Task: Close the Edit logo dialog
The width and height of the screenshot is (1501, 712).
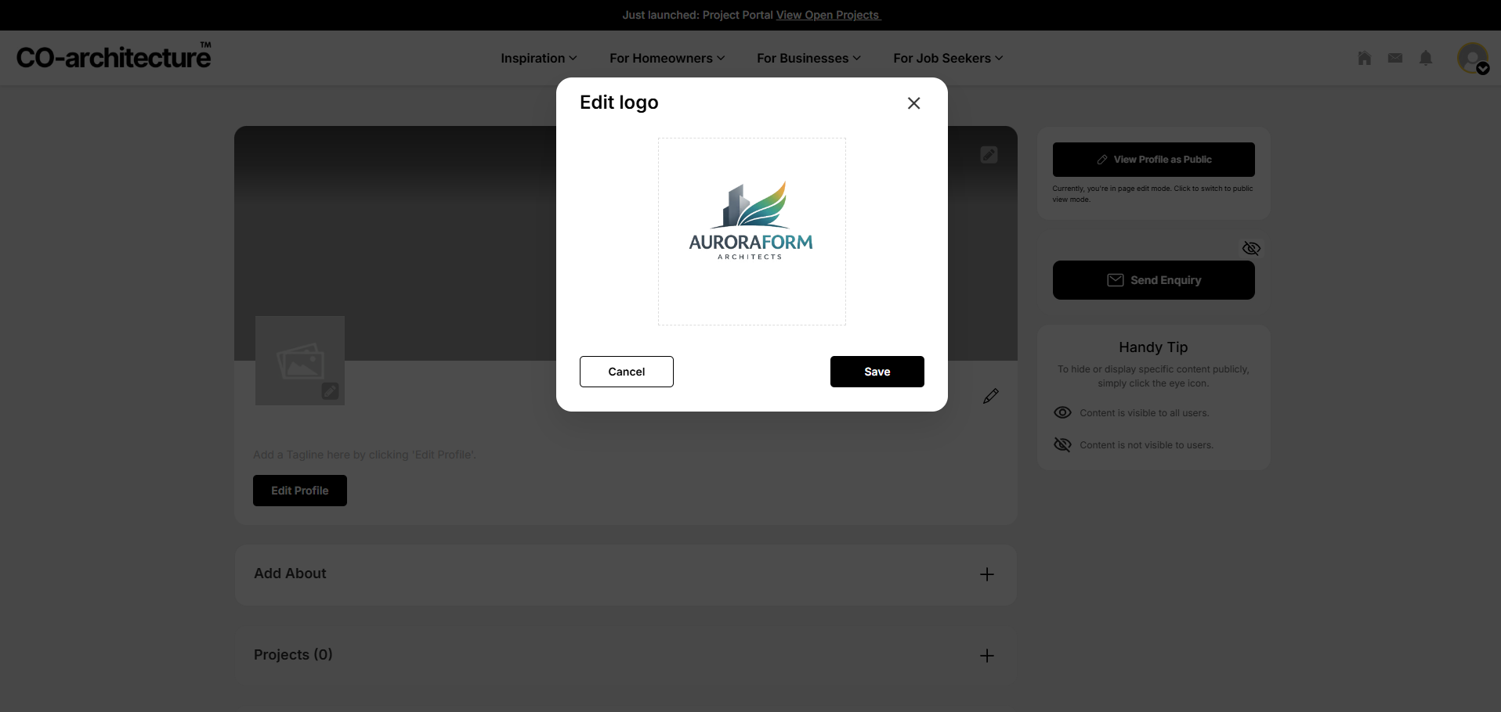Action: point(913,103)
